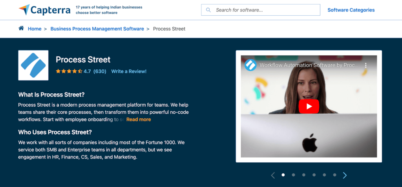Image resolution: width=402 pixels, height=187 pixels.
Task: Click the Process Street product title
Action: pyautogui.click(x=83, y=60)
